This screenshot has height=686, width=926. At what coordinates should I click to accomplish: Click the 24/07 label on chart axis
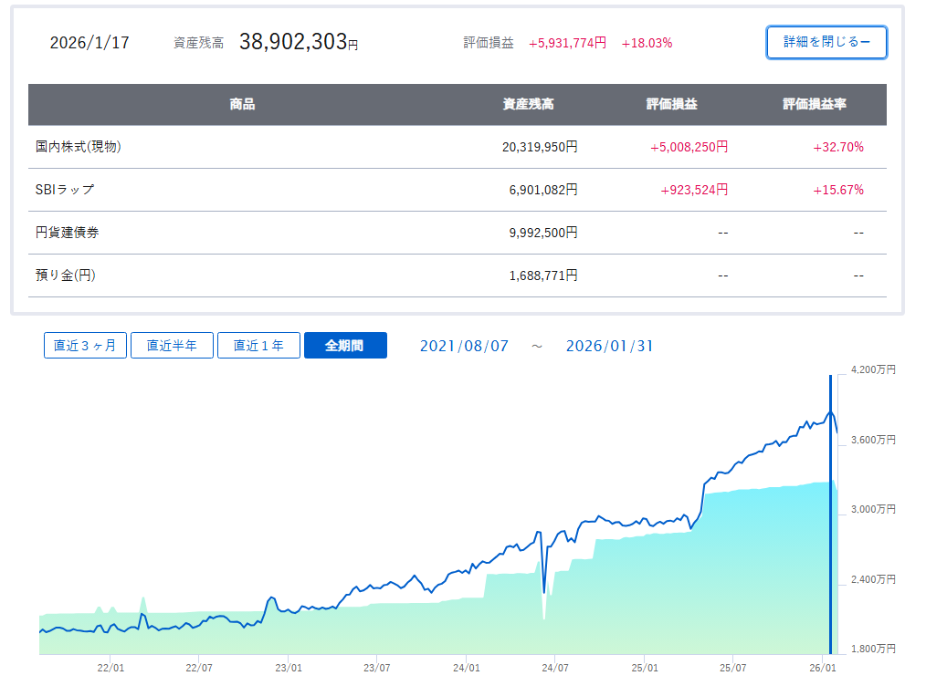[x=554, y=666]
